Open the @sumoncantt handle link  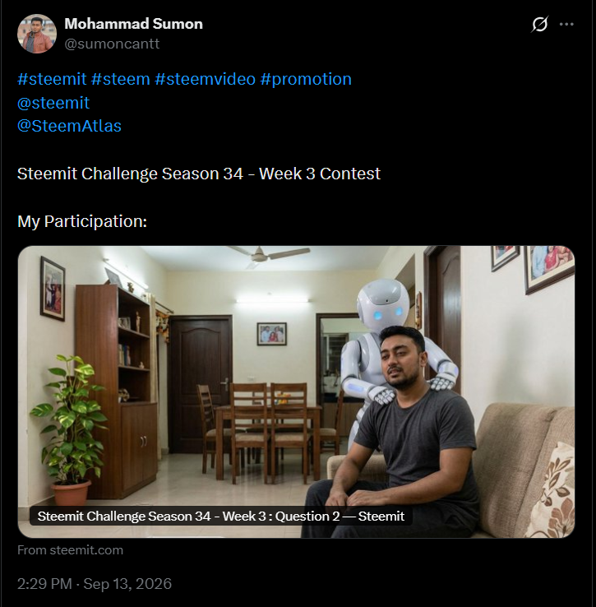pos(112,44)
